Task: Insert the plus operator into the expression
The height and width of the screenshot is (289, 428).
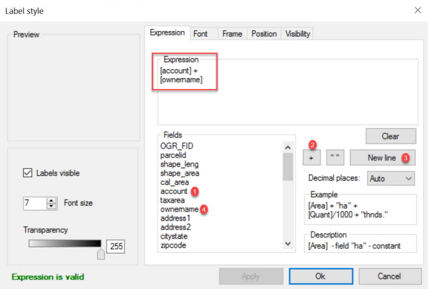Action: [x=312, y=158]
